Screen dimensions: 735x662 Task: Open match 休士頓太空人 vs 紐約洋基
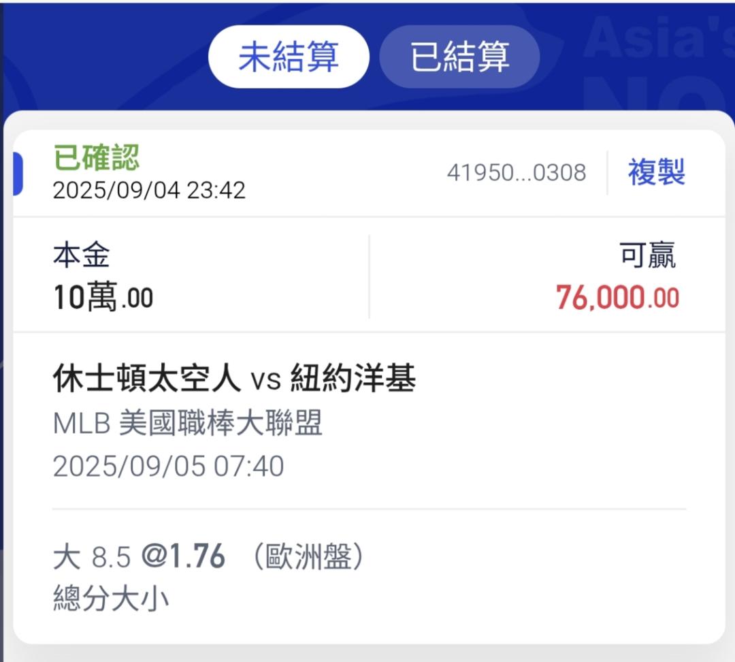click(234, 378)
